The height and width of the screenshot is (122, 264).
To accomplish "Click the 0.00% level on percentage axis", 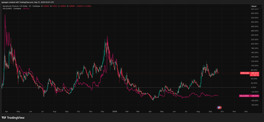I will tap(253, 87).
